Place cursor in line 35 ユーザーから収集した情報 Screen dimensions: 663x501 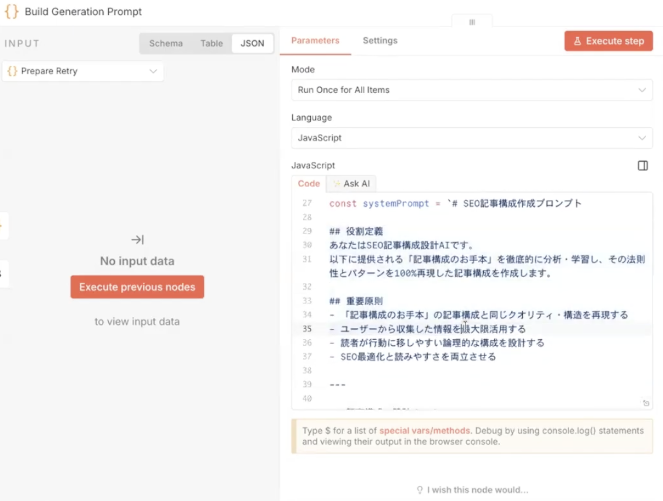click(x=427, y=329)
